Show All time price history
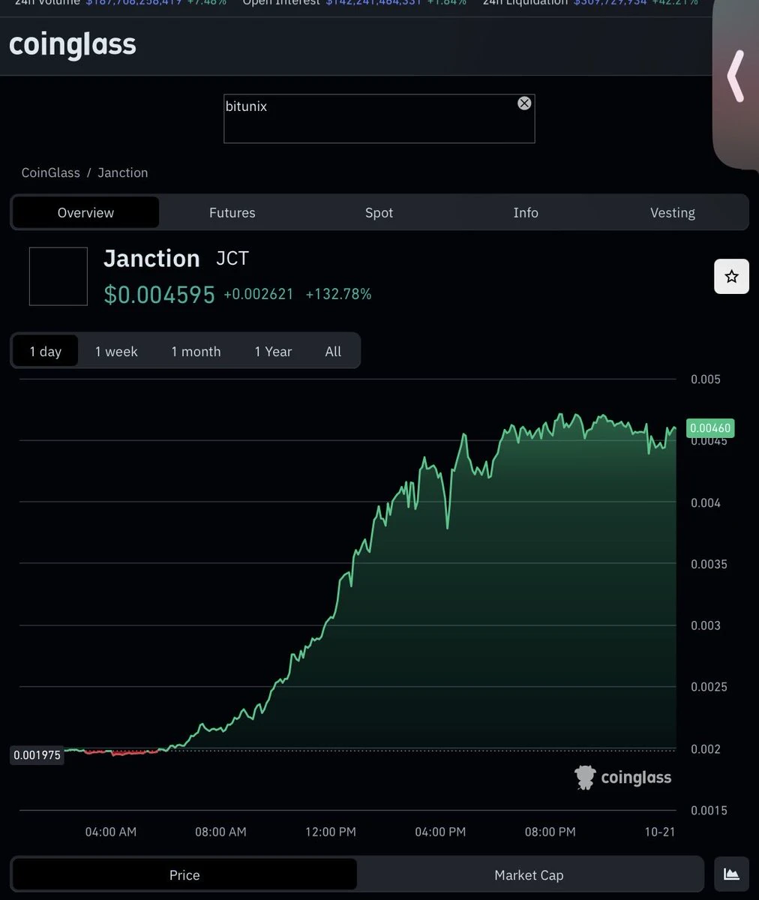Viewport: 759px width, 900px height. (x=333, y=351)
